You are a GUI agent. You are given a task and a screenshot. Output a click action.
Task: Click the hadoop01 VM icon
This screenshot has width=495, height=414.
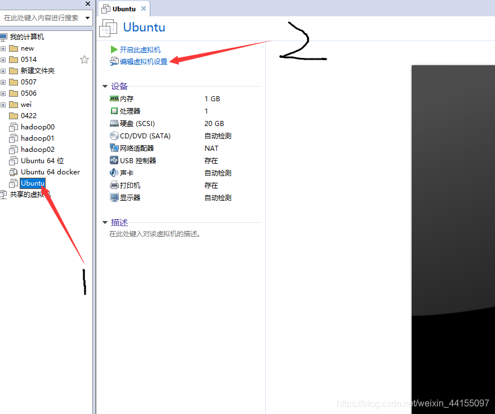(14, 138)
